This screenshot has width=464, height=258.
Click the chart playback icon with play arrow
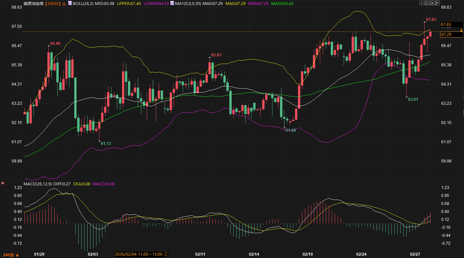point(432,3)
